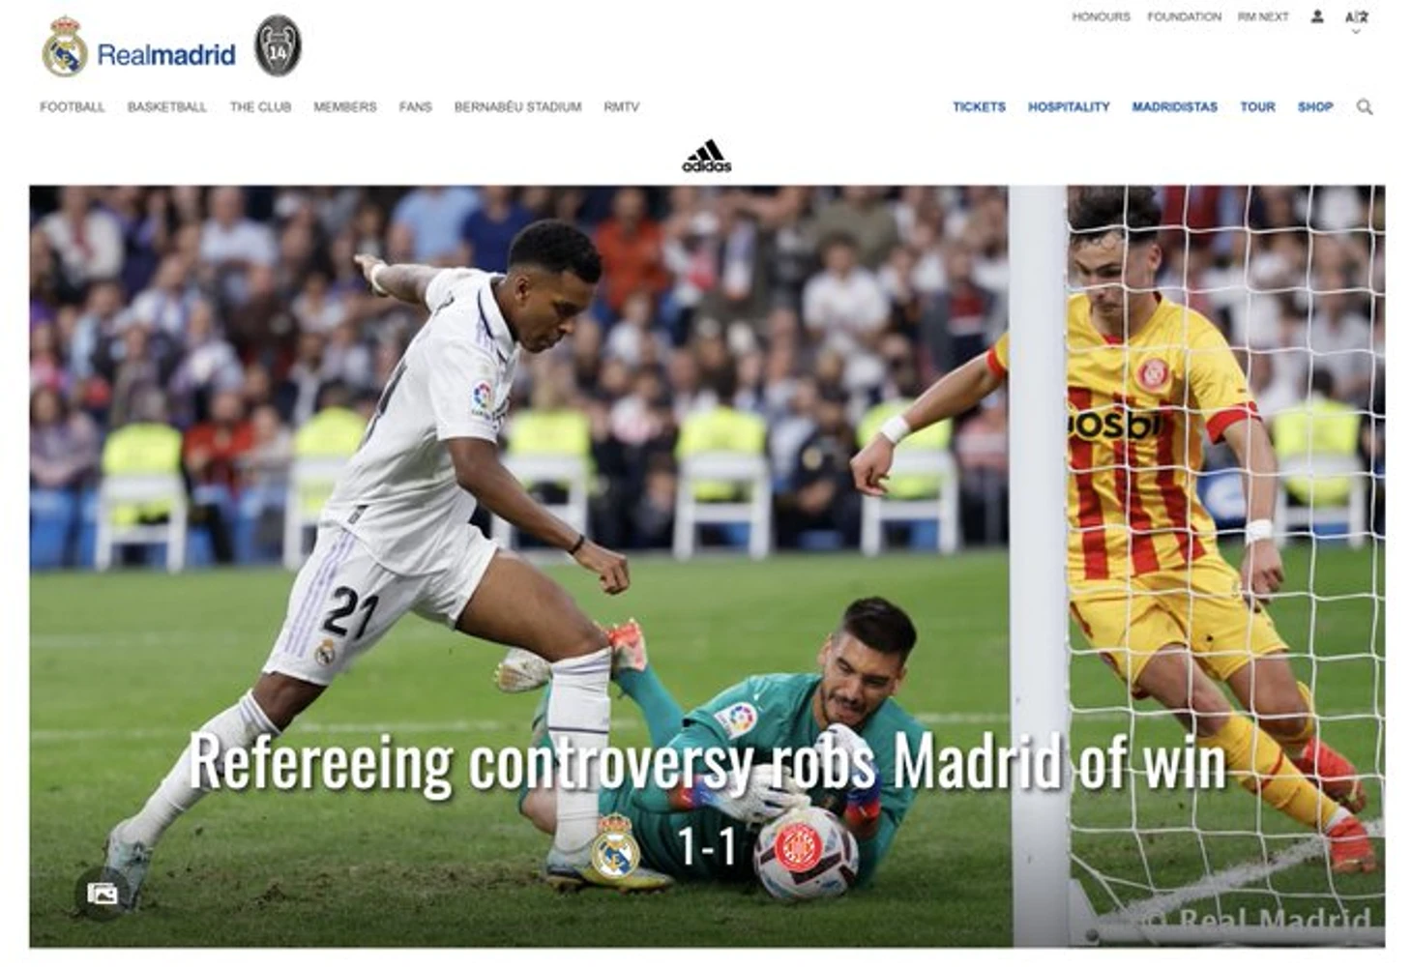
Task: Open the Refereeing controversy headline article
Action: coord(707,763)
